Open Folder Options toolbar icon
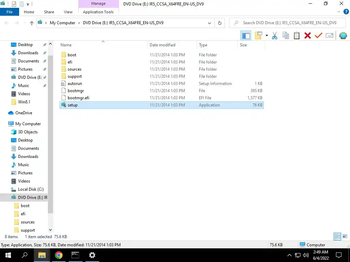350x262 pixels. (258, 35)
